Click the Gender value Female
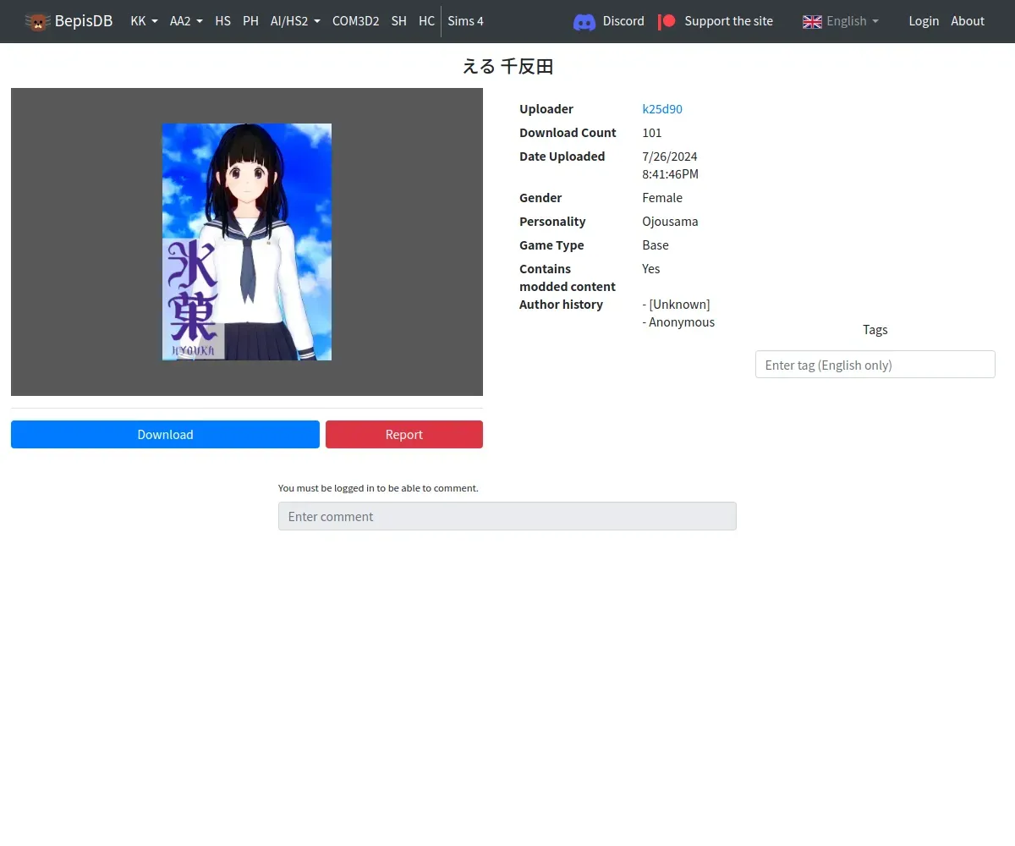This screenshot has height=846, width=1015. [662, 198]
